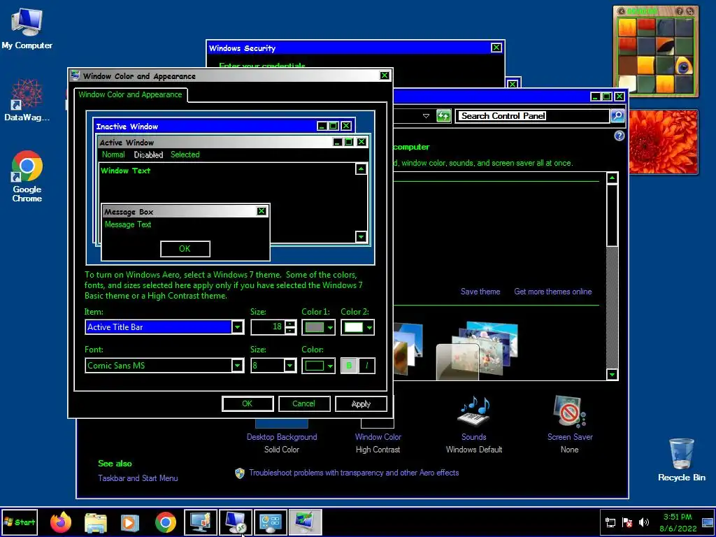Viewport: 716px width, 537px height.
Task: Click the themes list scroll up arrow
Action: [x=612, y=178]
